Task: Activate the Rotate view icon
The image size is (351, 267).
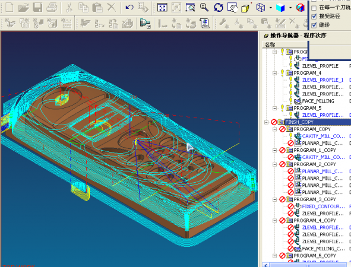Action: coord(219,8)
